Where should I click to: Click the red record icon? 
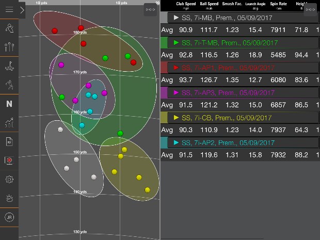click(9, 161)
